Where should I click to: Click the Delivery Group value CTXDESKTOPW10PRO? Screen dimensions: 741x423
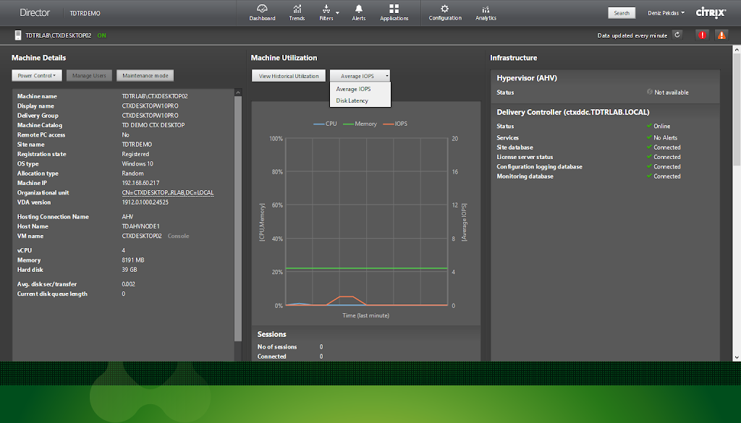click(x=151, y=116)
